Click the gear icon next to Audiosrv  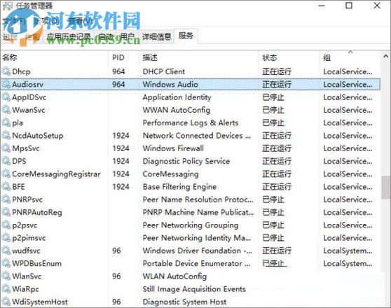pyautogui.click(x=6, y=84)
